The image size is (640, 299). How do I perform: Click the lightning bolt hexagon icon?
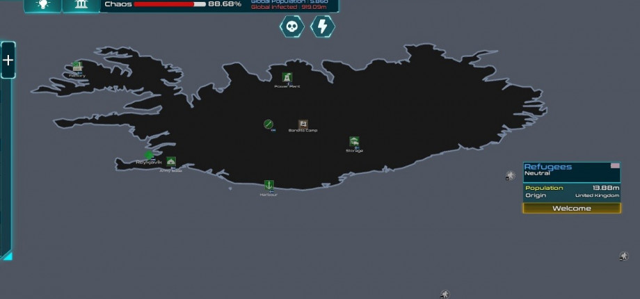pos(323,26)
